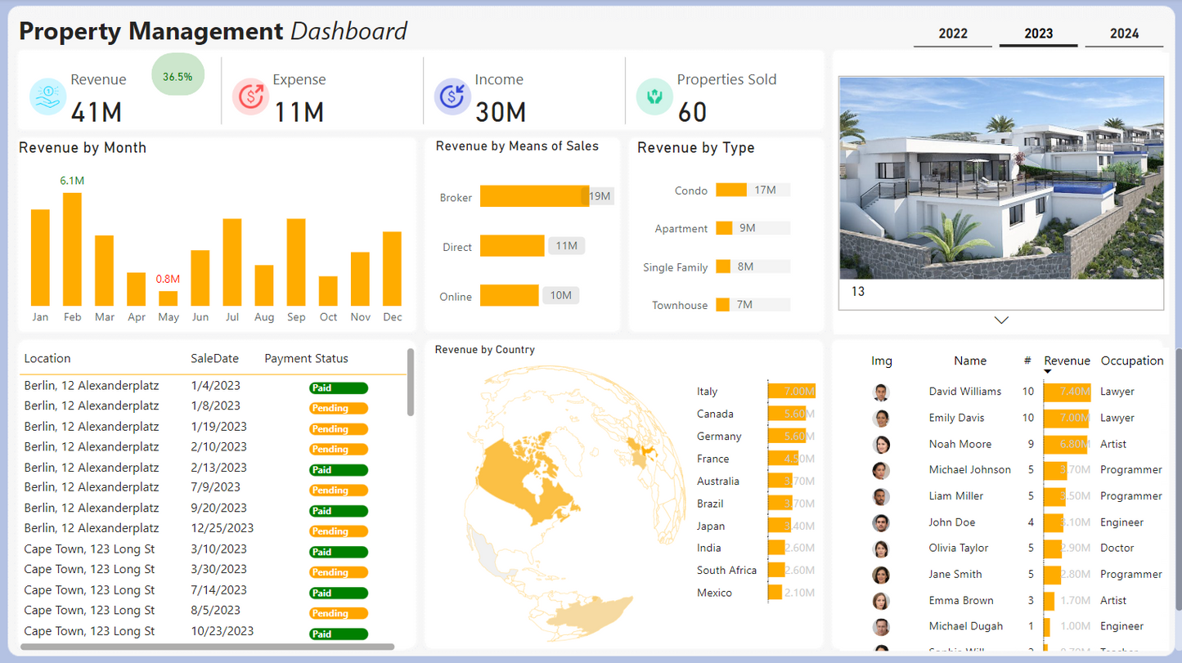Click John Doe's avatar image
The image size is (1182, 663).
881,522
